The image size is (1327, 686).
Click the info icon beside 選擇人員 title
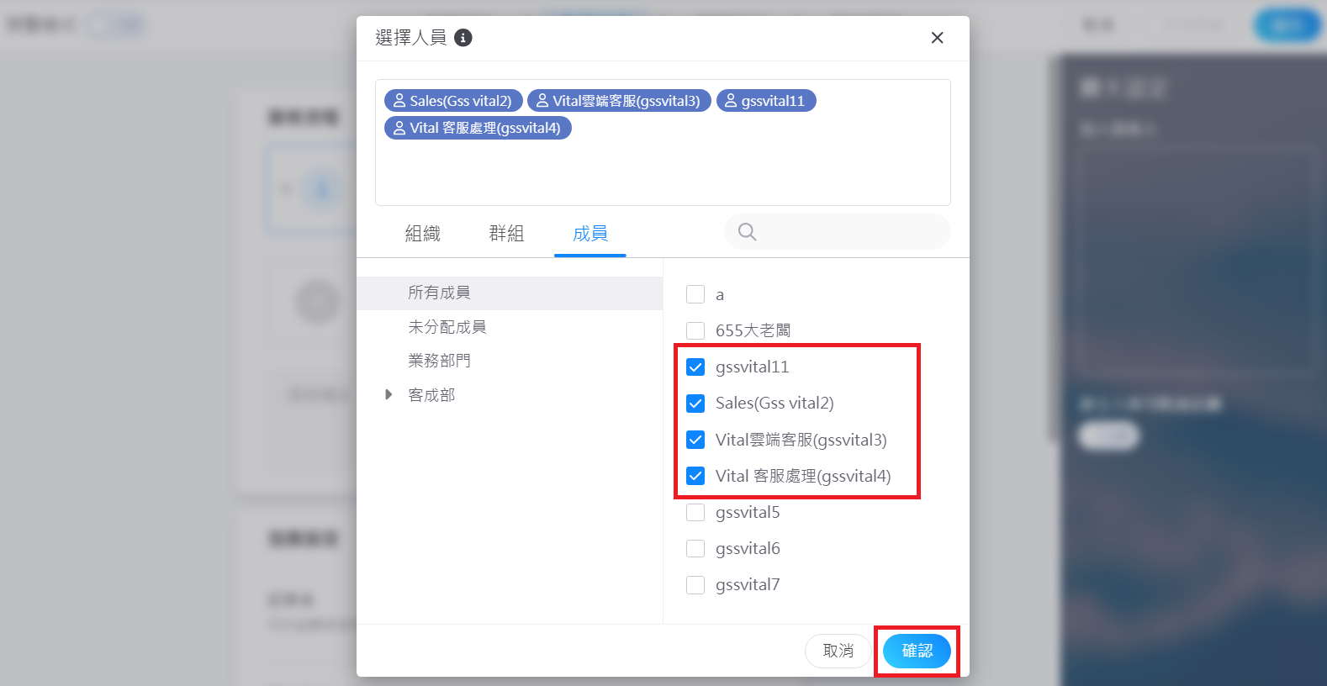pyautogui.click(x=463, y=38)
